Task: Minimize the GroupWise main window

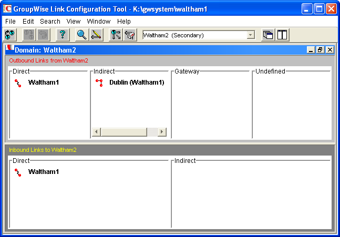Action: 307,9
